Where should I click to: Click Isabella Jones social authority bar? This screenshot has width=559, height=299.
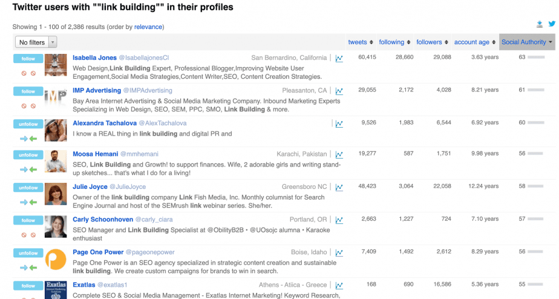[x=536, y=57]
